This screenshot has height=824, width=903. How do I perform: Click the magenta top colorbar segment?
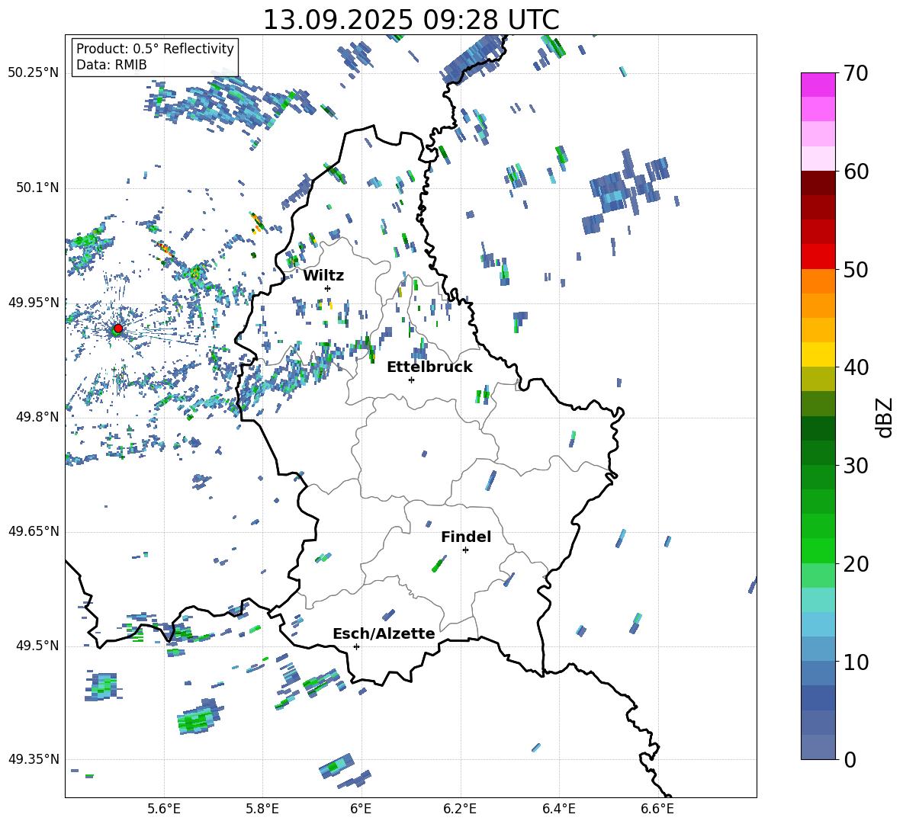pyautogui.click(x=818, y=85)
